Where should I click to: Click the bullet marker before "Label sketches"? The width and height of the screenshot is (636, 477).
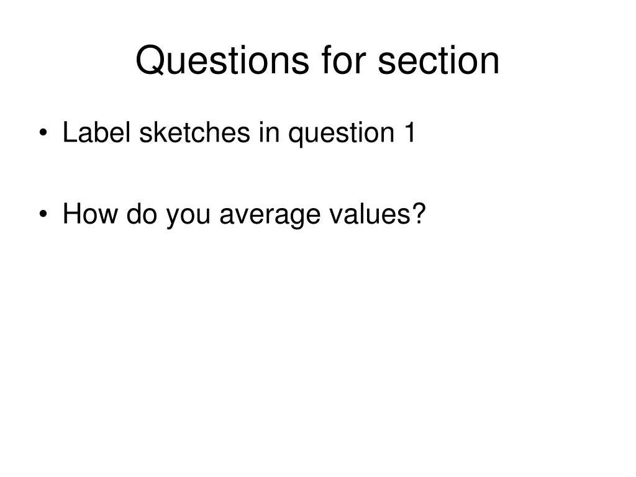43,133
